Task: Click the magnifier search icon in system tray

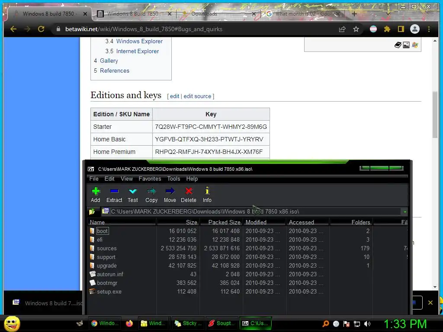Action: point(326,324)
